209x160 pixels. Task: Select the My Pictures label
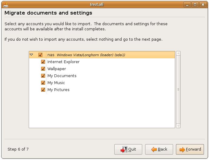(58, 90)
